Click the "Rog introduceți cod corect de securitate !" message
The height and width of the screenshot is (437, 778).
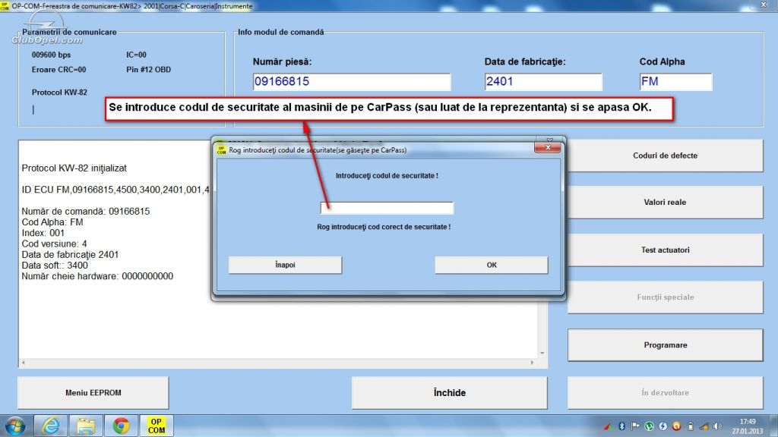384,227
